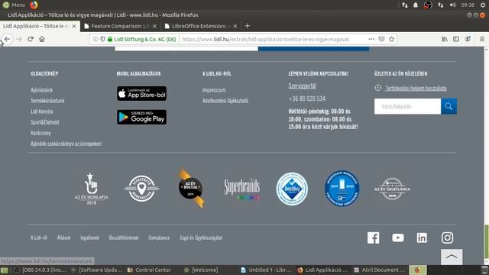Open Lidl LinkedIn profile
489x275 pixels.
tap(422, 238)
